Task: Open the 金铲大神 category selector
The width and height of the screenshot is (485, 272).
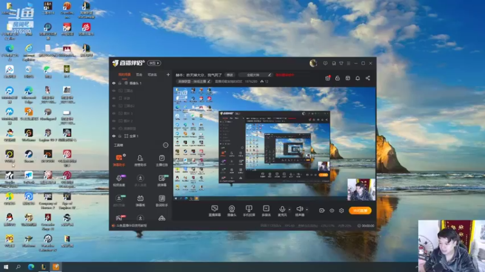Action: [x=255, y=75]
